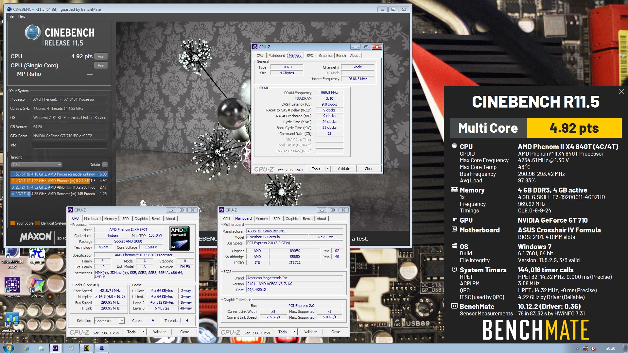Screen dimensions: 628x353
Task: Open Memory tab in CPU-Z Mainboard window
Action: pyautogui.click(x=262, y=219)
